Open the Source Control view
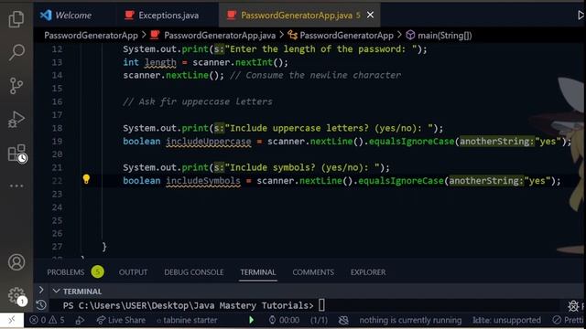The height and width of the screenshot is (329, 586). click(x=16, y=86)
